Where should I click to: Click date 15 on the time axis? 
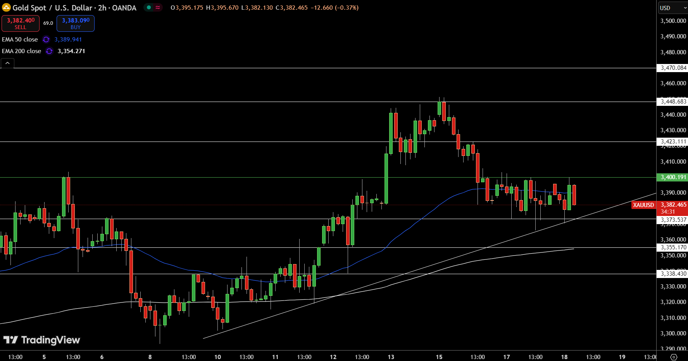click(x=439, y=357)
